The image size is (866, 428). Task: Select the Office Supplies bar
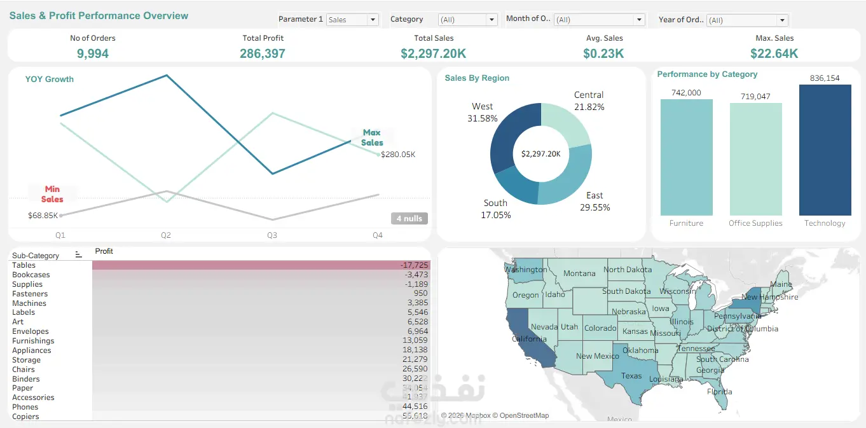755,159
